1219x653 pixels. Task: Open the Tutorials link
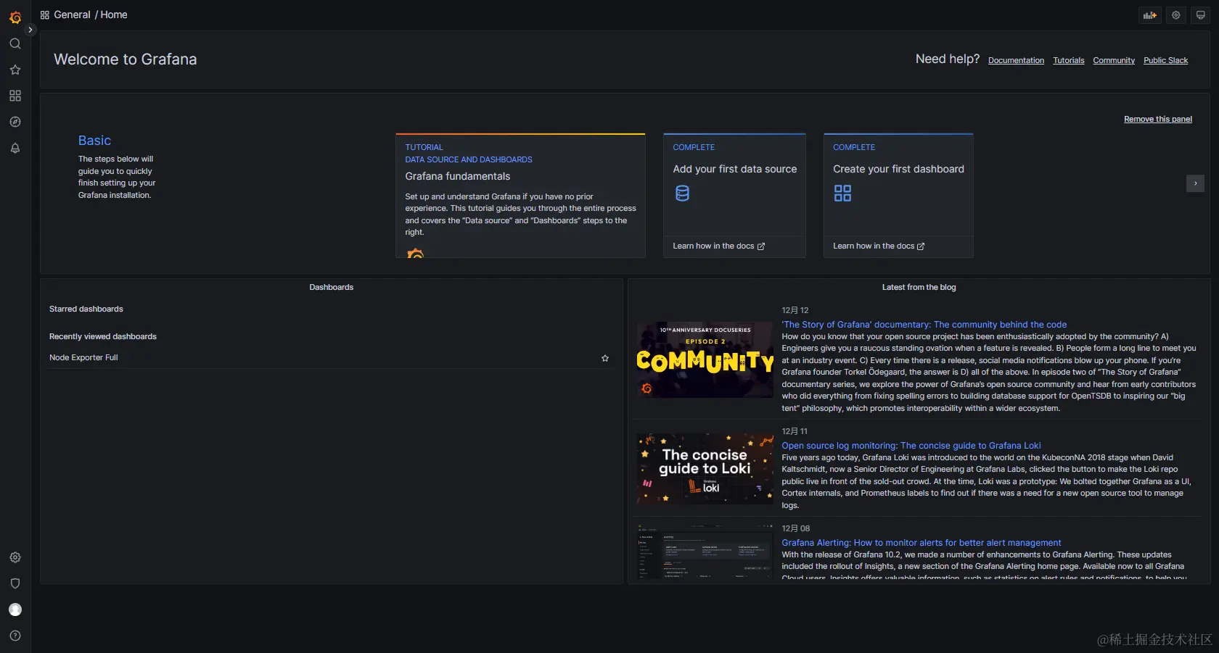[1069, 60]
